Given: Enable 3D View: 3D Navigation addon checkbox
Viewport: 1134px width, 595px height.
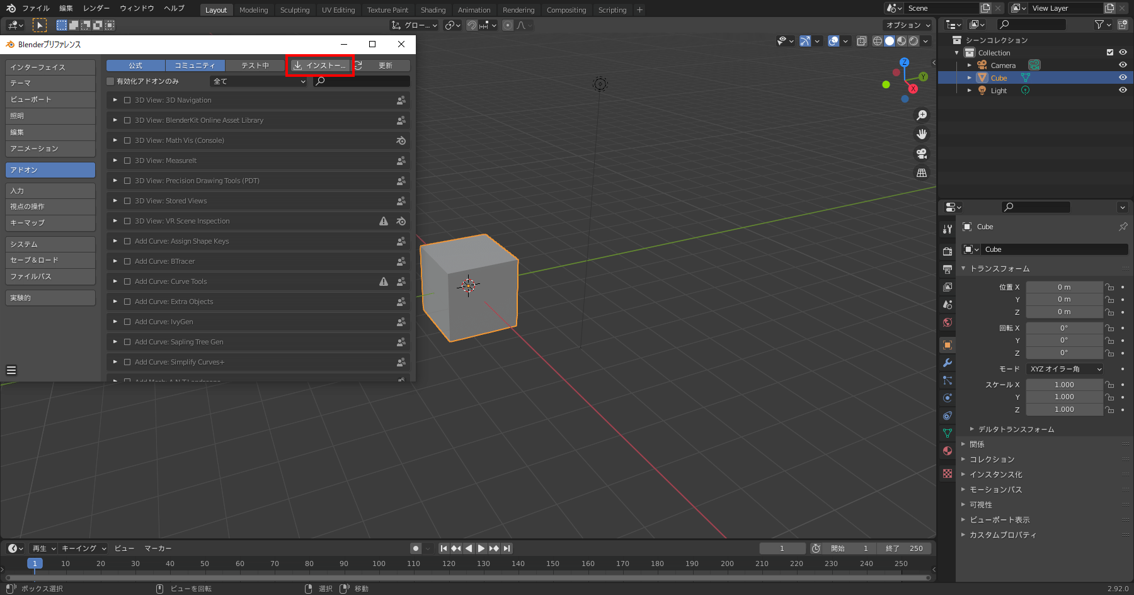Looking at the screenshot, I should [127, 100].
